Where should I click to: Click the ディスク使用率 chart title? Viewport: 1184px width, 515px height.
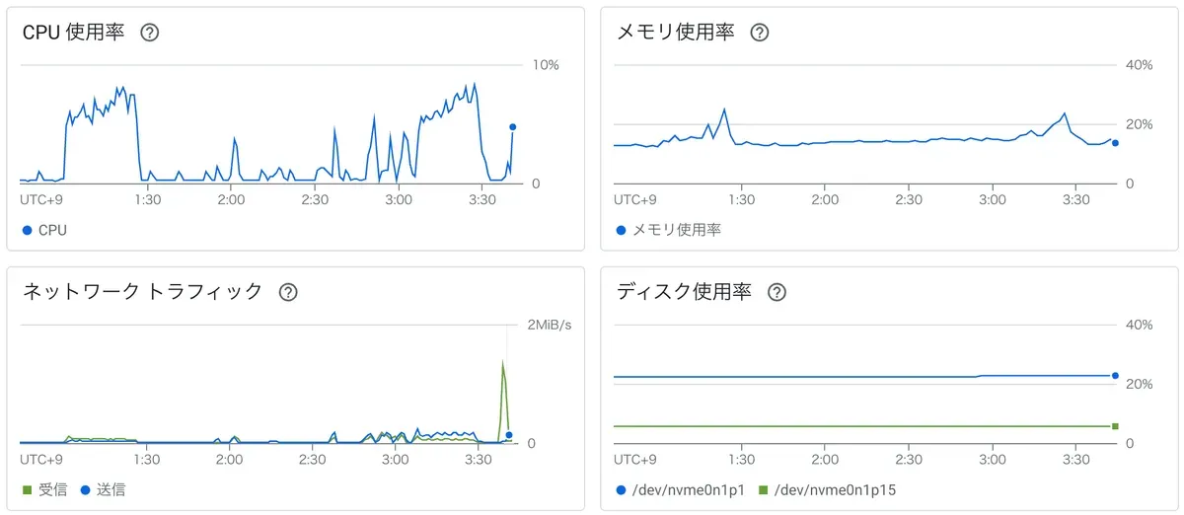pos(684,292)
